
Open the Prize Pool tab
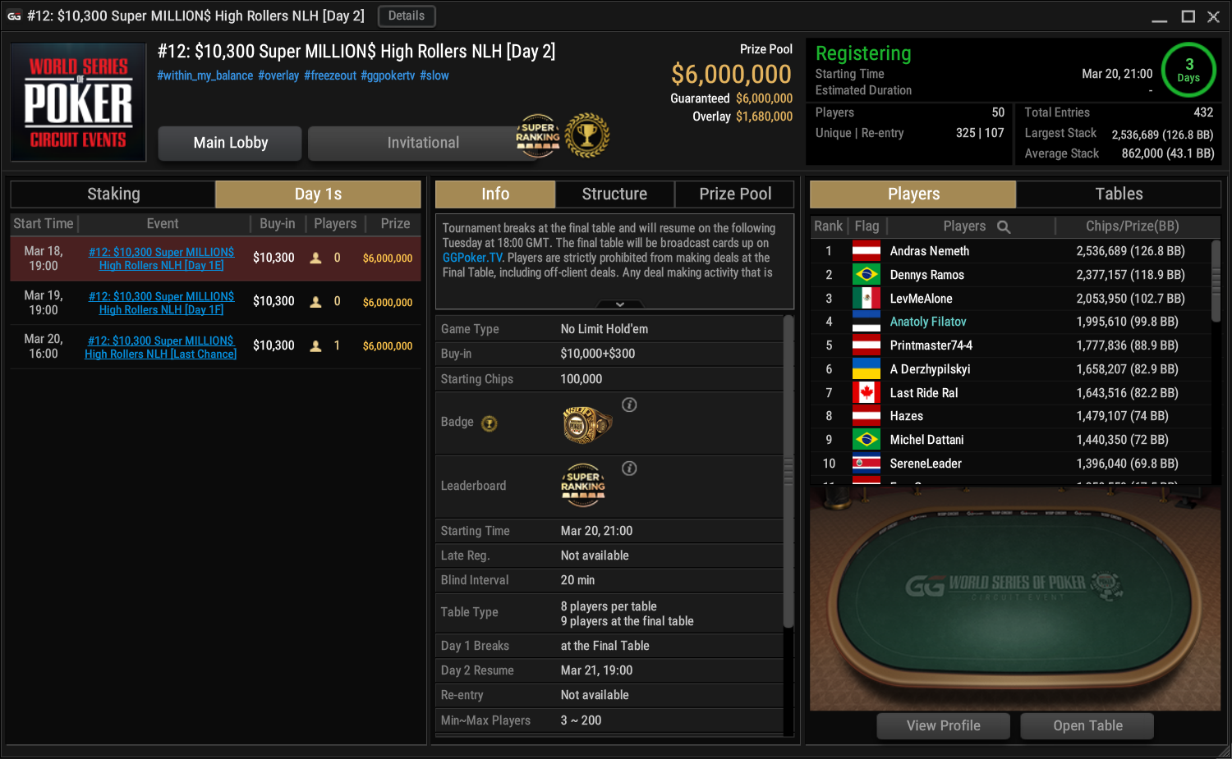(735, 194)
